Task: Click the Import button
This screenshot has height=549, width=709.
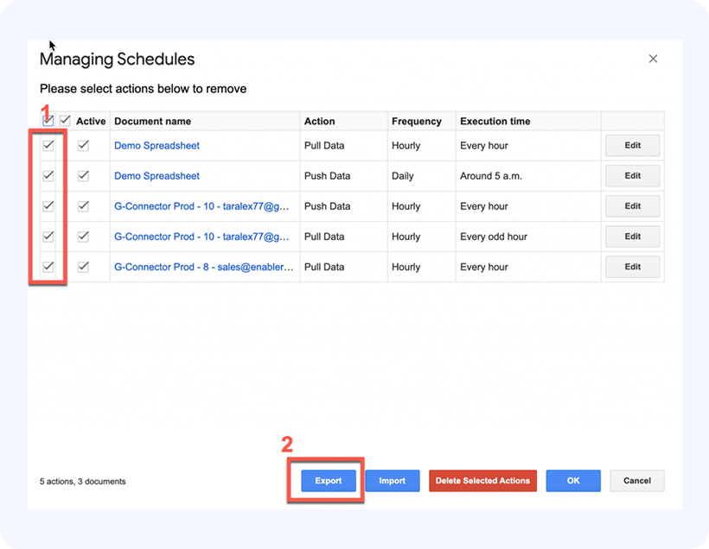Action: (x=392, y=481)
